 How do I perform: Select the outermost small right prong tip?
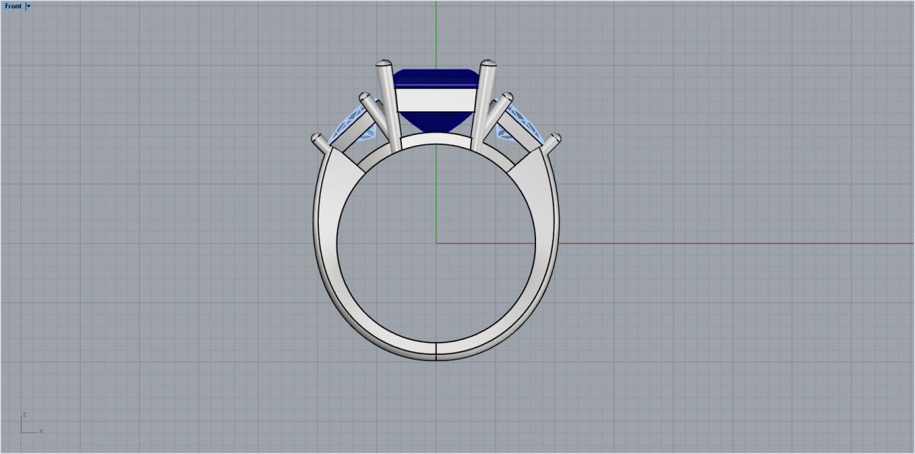[x=555, y=139]
